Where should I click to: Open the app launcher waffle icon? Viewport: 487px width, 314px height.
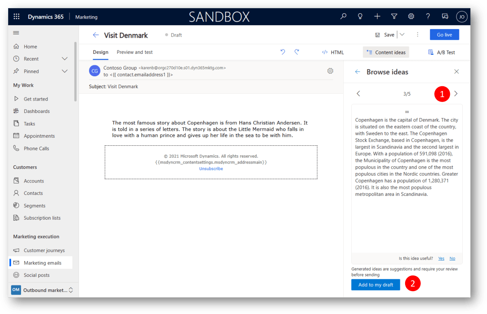pos(17,17)
